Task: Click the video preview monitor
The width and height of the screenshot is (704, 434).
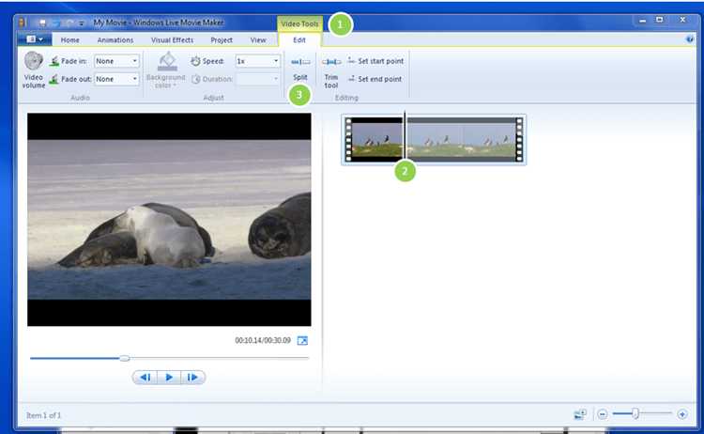Action: (169, 219)
